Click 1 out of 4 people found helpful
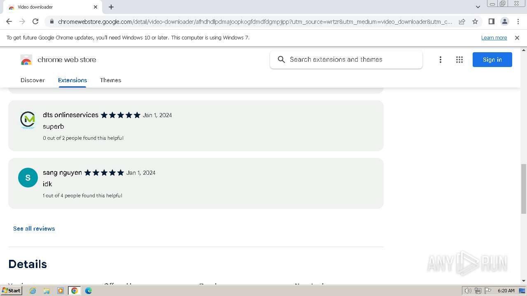The height and width of the screenshot is (296, 527). click(82, 196)
